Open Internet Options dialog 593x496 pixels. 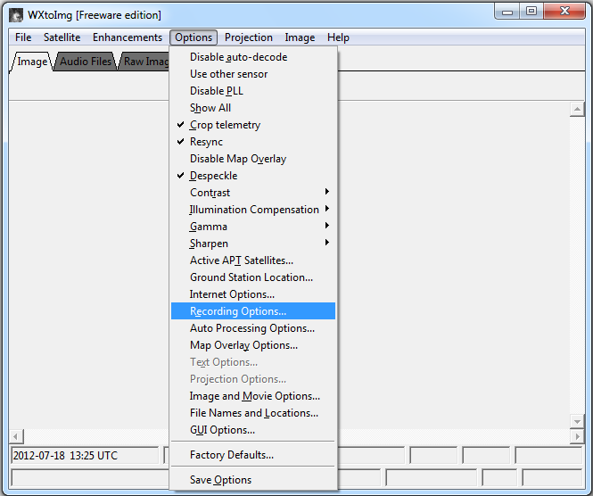point(253,294)
